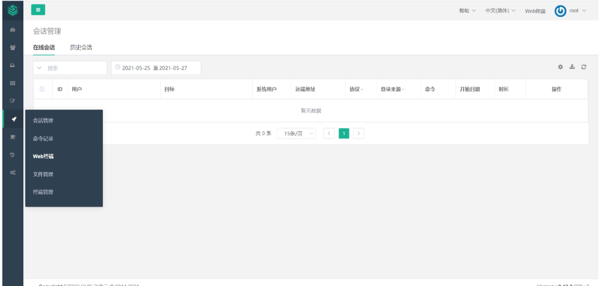Switch to the 历史会话 tab
The image size is (599, 286).
81,48
